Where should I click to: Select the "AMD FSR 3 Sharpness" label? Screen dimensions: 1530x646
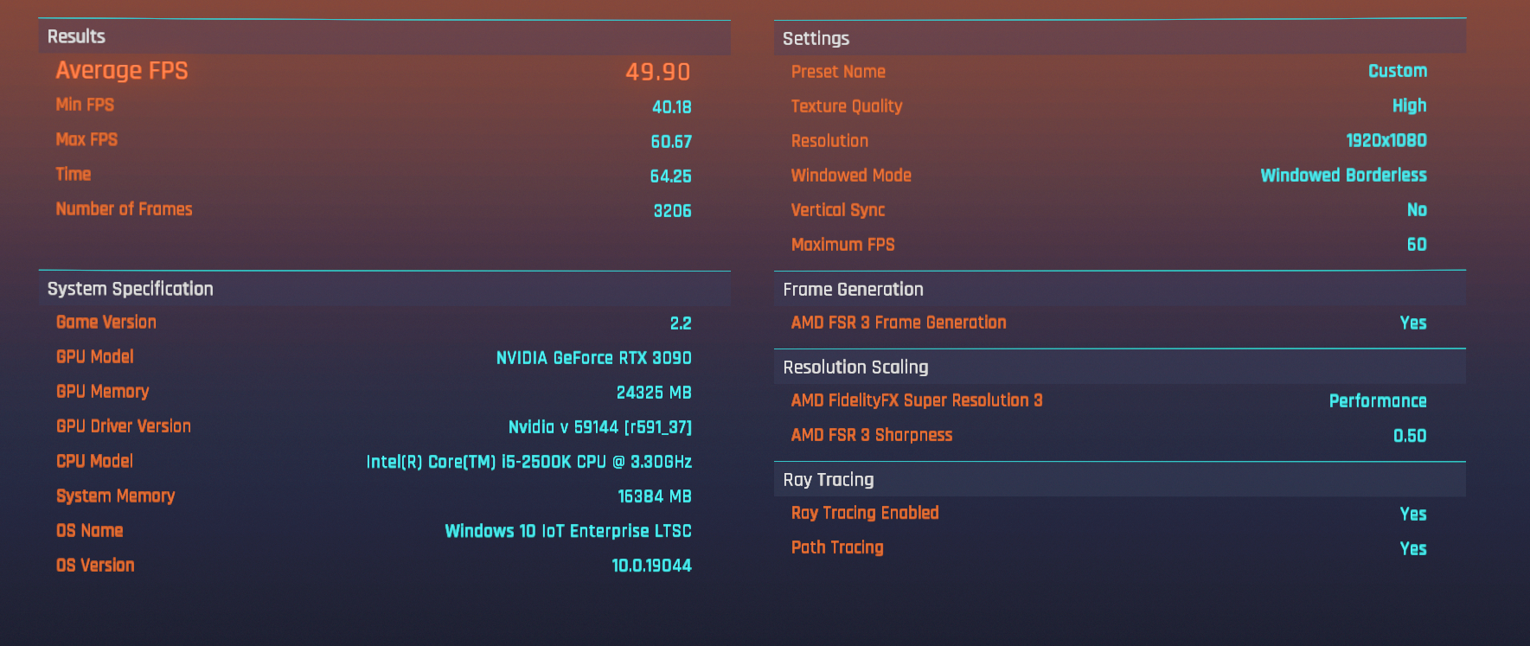pos(872,435)
